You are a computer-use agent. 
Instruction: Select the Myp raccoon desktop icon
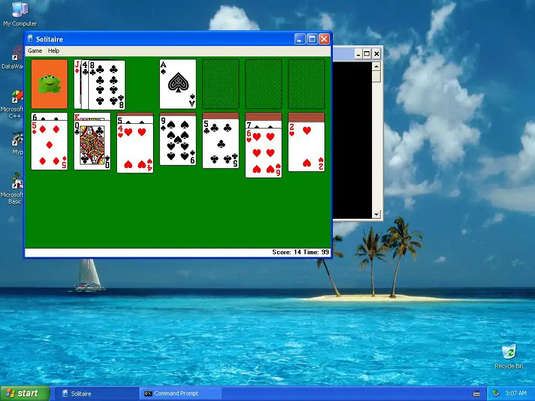[x=17, y=144]
